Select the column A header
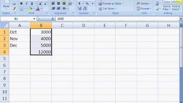The image size is (183, 103). [x=20, y=25]
